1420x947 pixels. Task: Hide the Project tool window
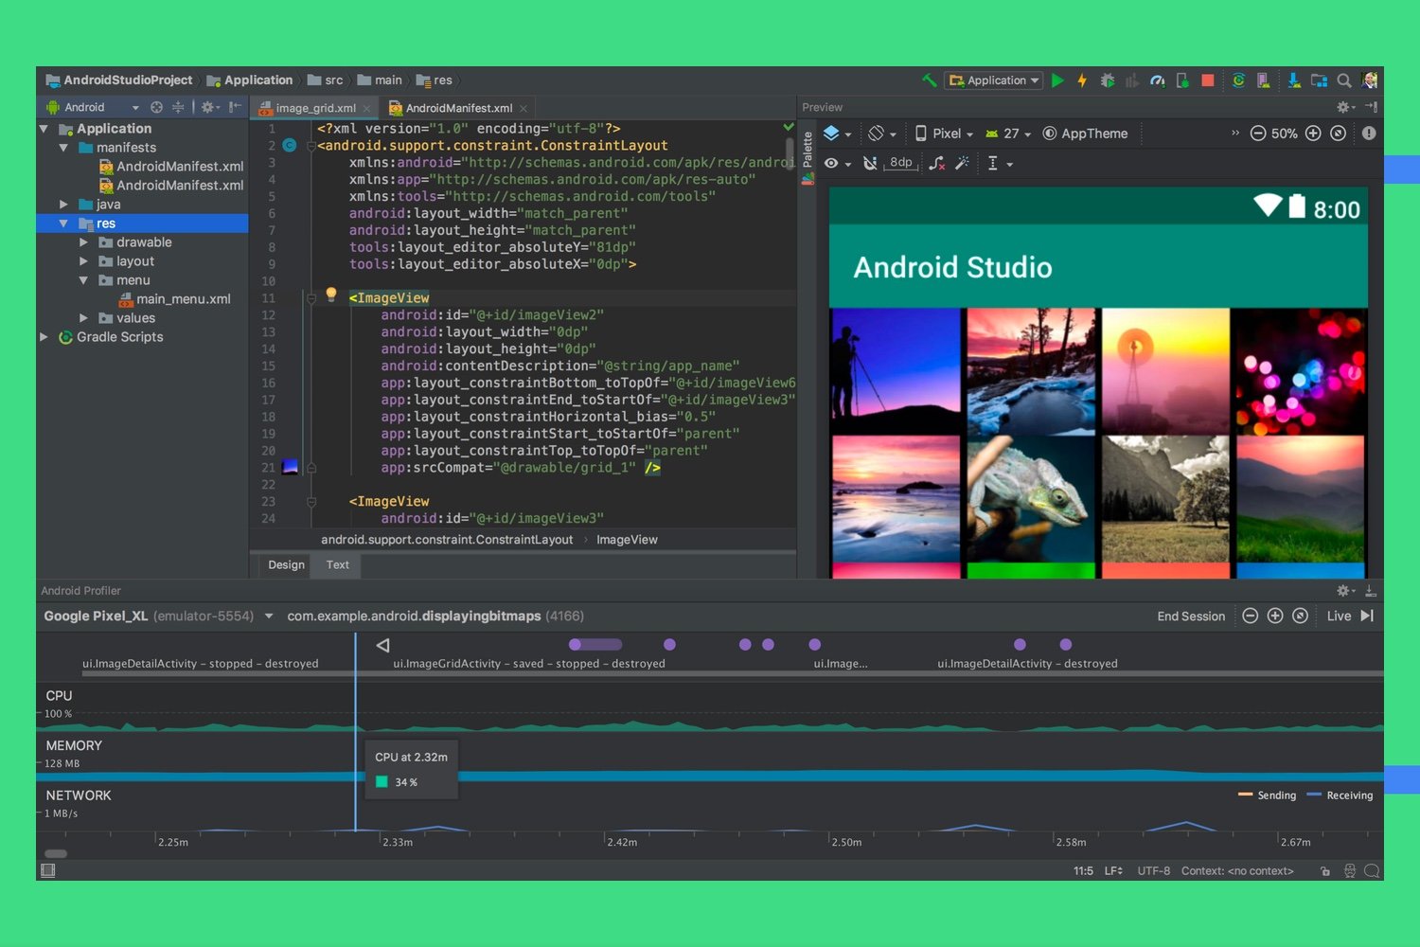coord(235,107)
